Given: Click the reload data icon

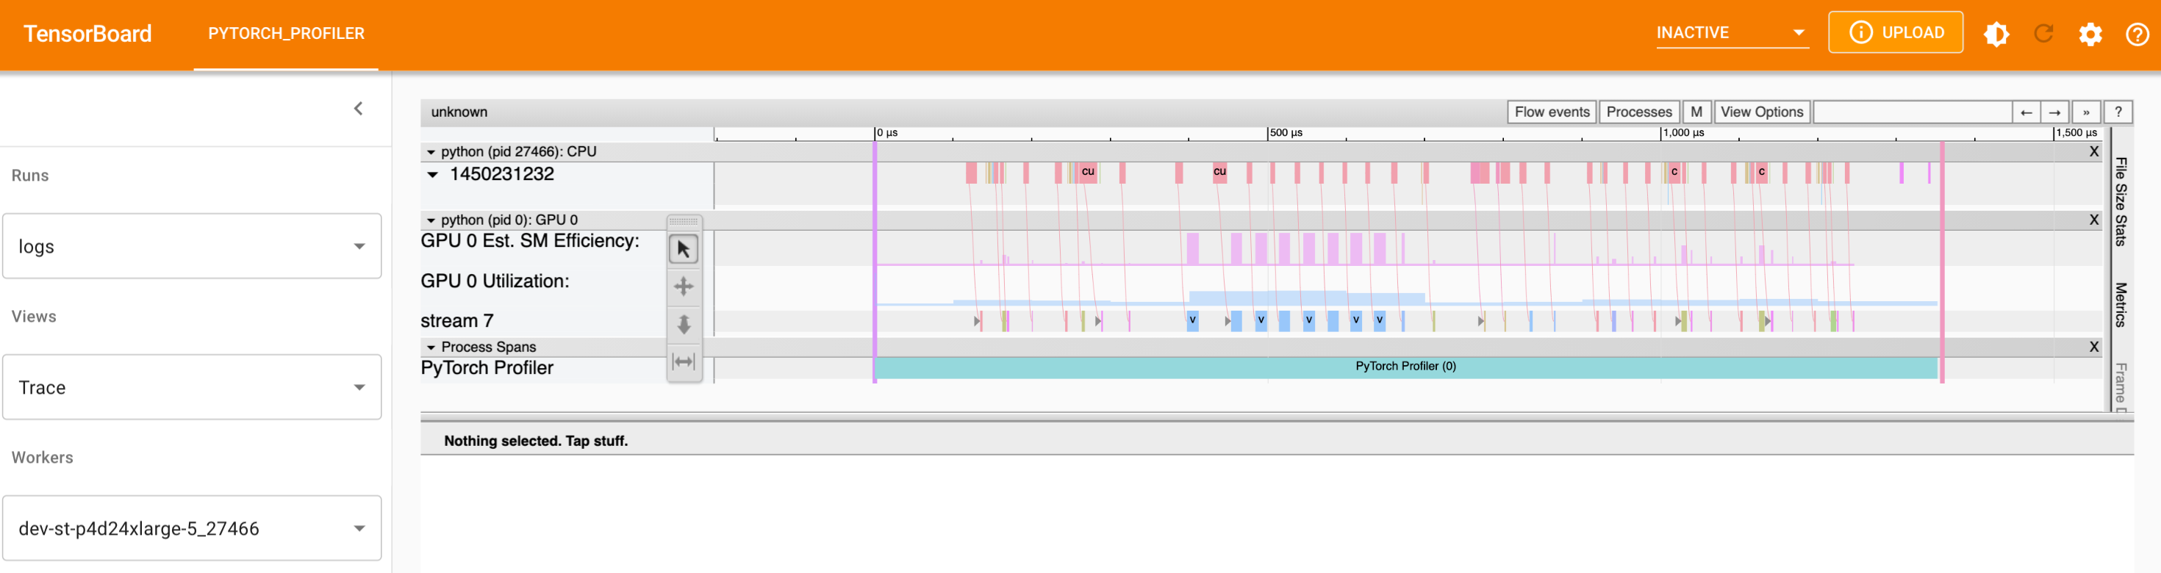Looking at the screenshot, I should pos(2043,34).
